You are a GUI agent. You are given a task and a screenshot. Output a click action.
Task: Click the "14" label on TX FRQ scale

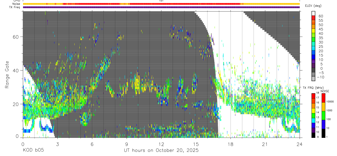click(317, 112)
